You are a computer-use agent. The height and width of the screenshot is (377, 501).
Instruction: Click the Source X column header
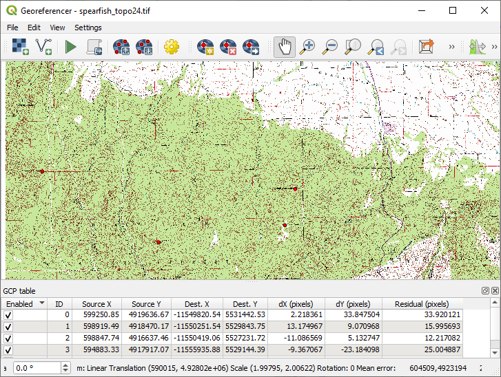point(96,304)
